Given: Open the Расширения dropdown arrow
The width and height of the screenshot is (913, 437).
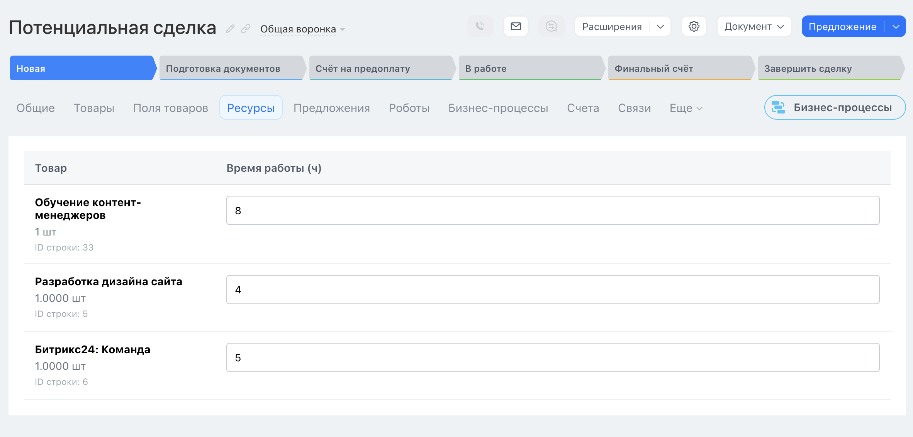Looking at the screenshot, I should [660, 27].
